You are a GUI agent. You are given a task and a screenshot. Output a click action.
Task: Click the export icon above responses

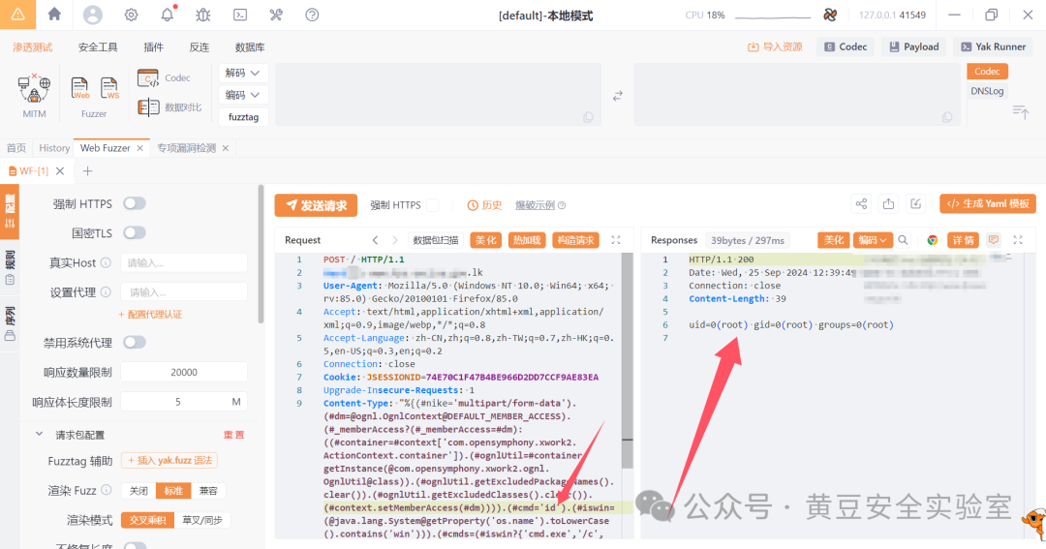point(888,204)
